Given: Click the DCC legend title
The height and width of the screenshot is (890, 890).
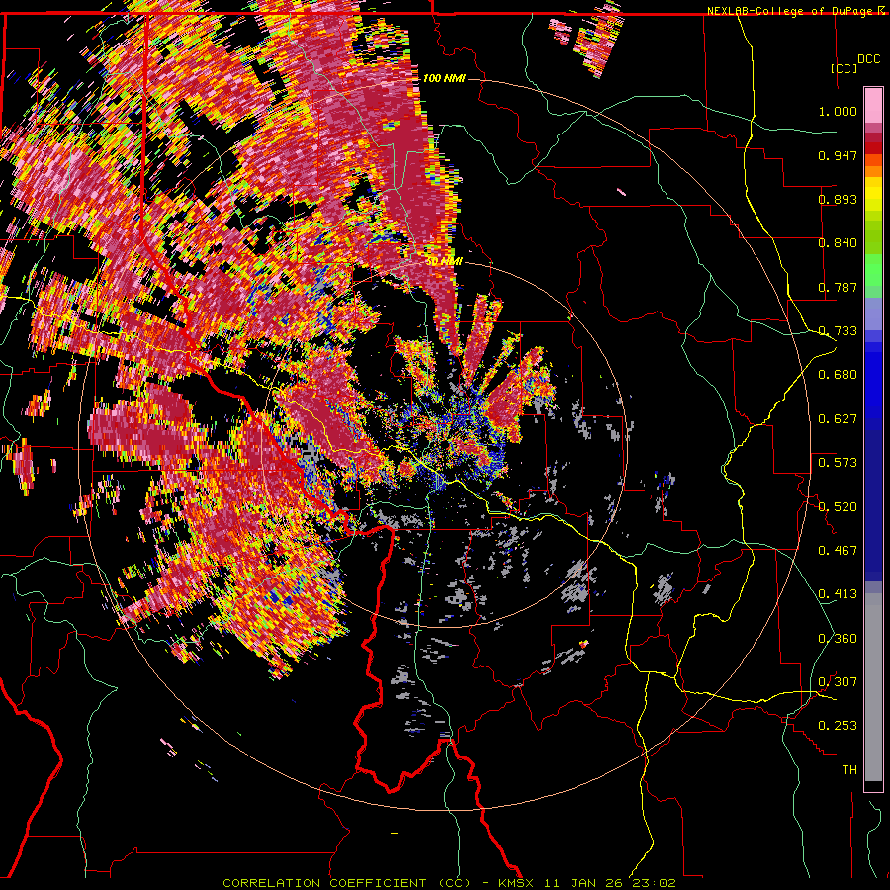Looking at the screenshot, I should 868,59.
